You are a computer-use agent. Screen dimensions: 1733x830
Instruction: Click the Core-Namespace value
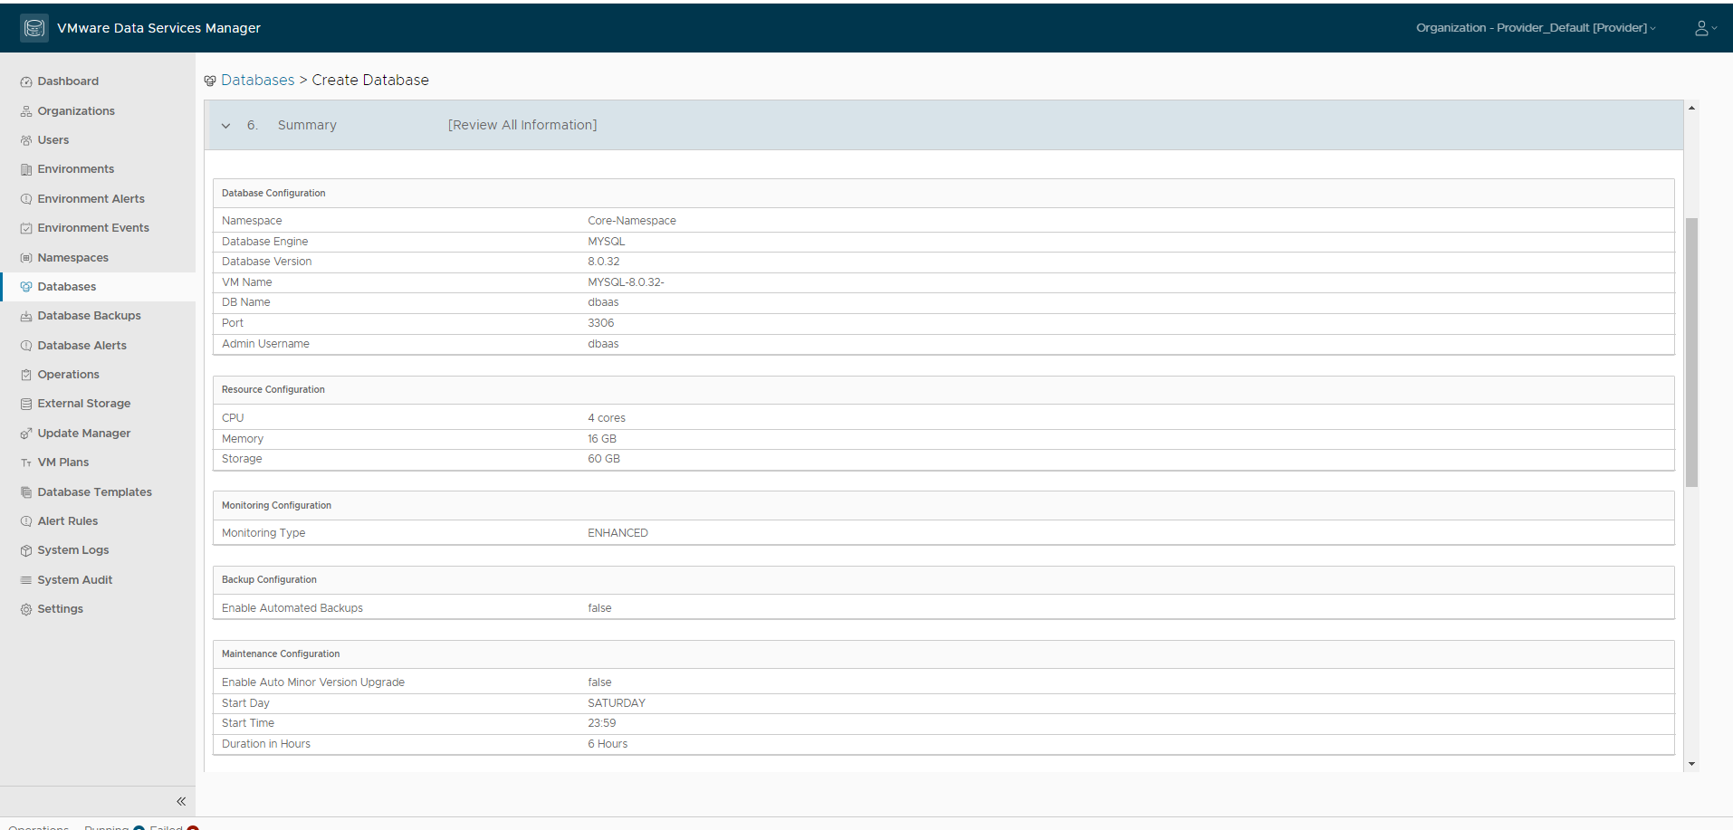click(x=632, y=221)
